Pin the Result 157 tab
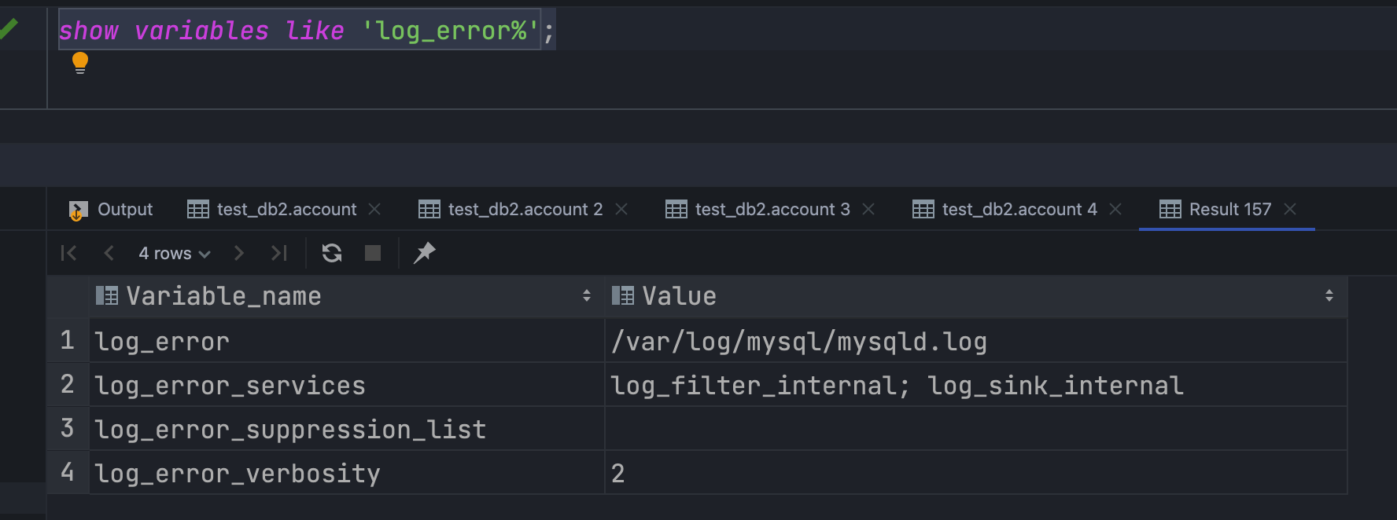The height and width of the screenshot is (520, 1397). (424, 253)
